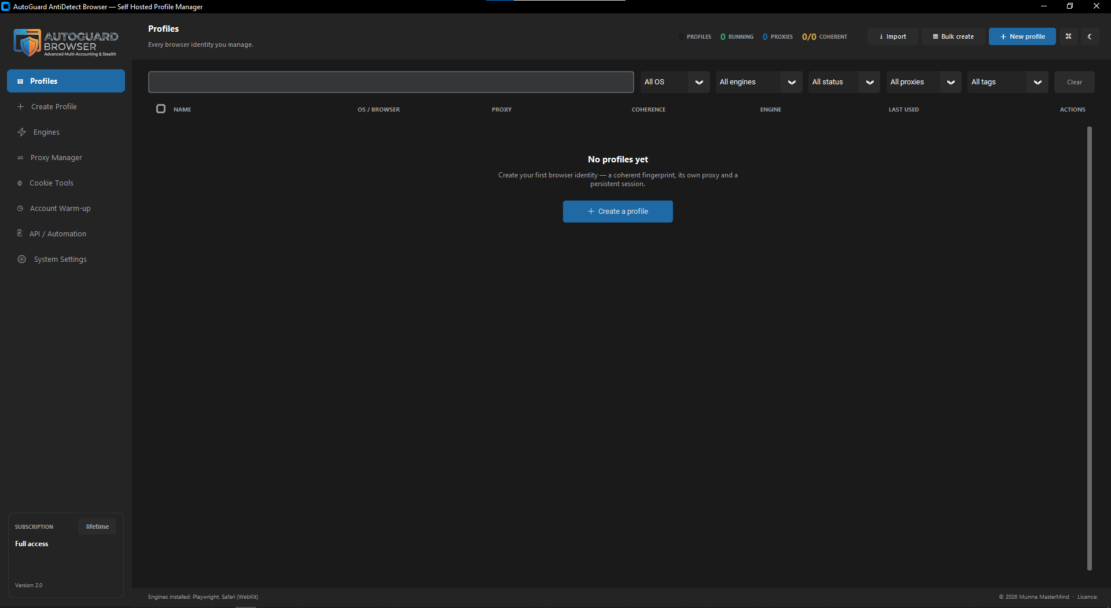Click the lifetime subscription badge
The image size is (1111, 608).
97,527
